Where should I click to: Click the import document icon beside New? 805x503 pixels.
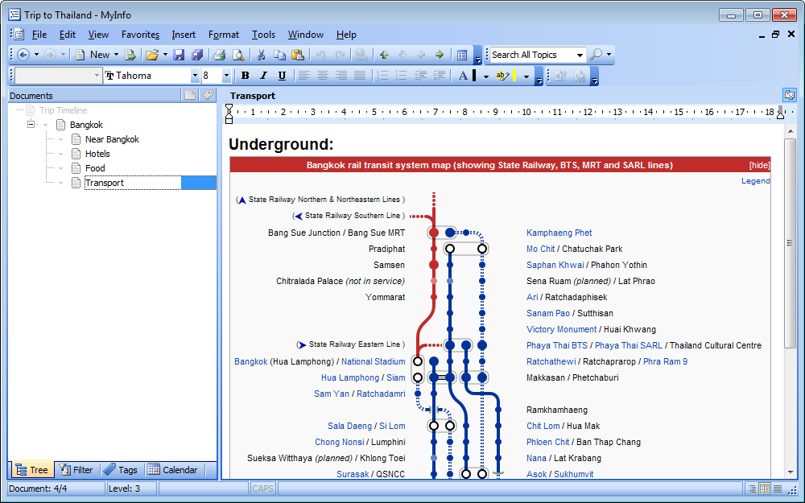pyautogui.click(x=130, y=55)
